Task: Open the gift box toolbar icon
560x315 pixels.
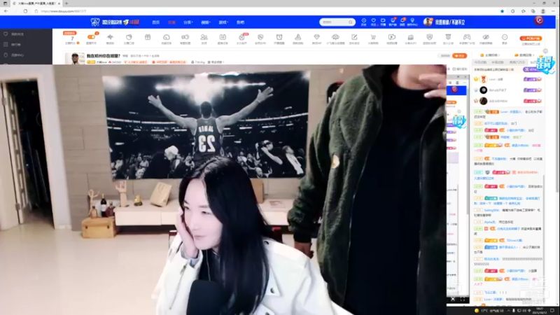Action: pos(148,37)
